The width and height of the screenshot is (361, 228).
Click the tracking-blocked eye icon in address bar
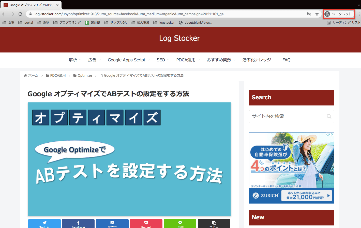(x=309, y=14)
